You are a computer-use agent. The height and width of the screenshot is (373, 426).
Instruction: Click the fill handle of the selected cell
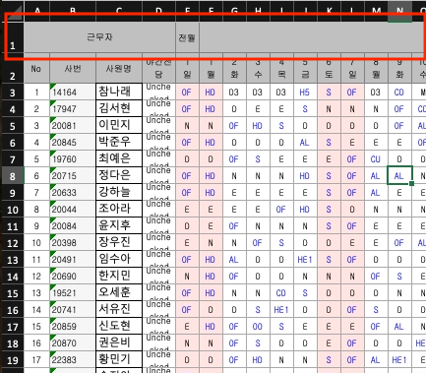coord(412,183)
